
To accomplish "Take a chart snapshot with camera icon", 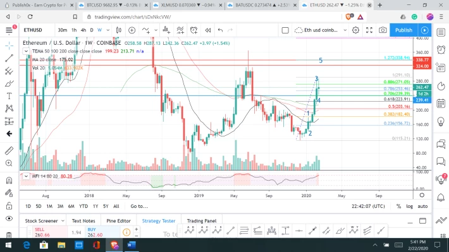I will [383, 30].
